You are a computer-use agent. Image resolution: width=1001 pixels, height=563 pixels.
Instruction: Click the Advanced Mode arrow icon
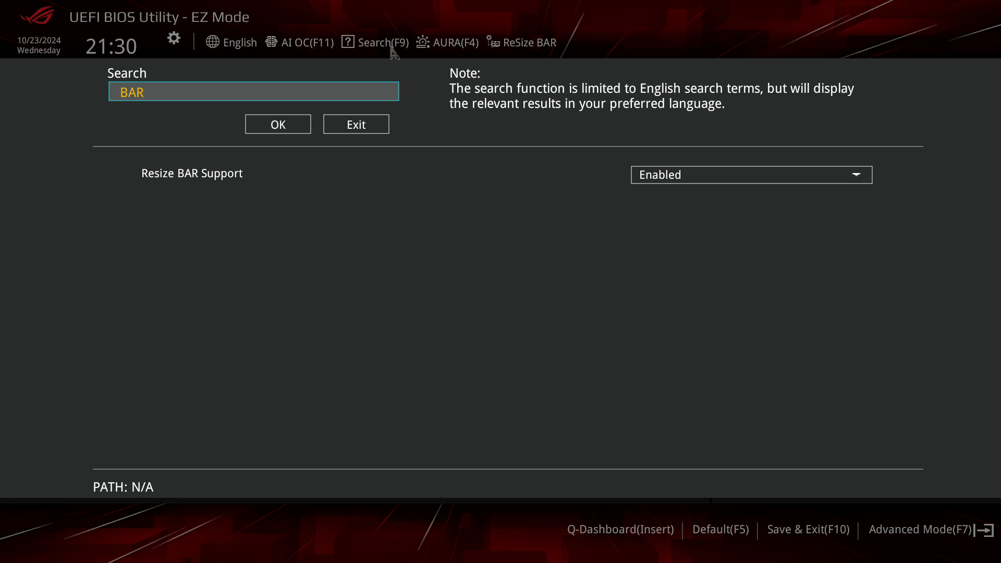(986, 530)
